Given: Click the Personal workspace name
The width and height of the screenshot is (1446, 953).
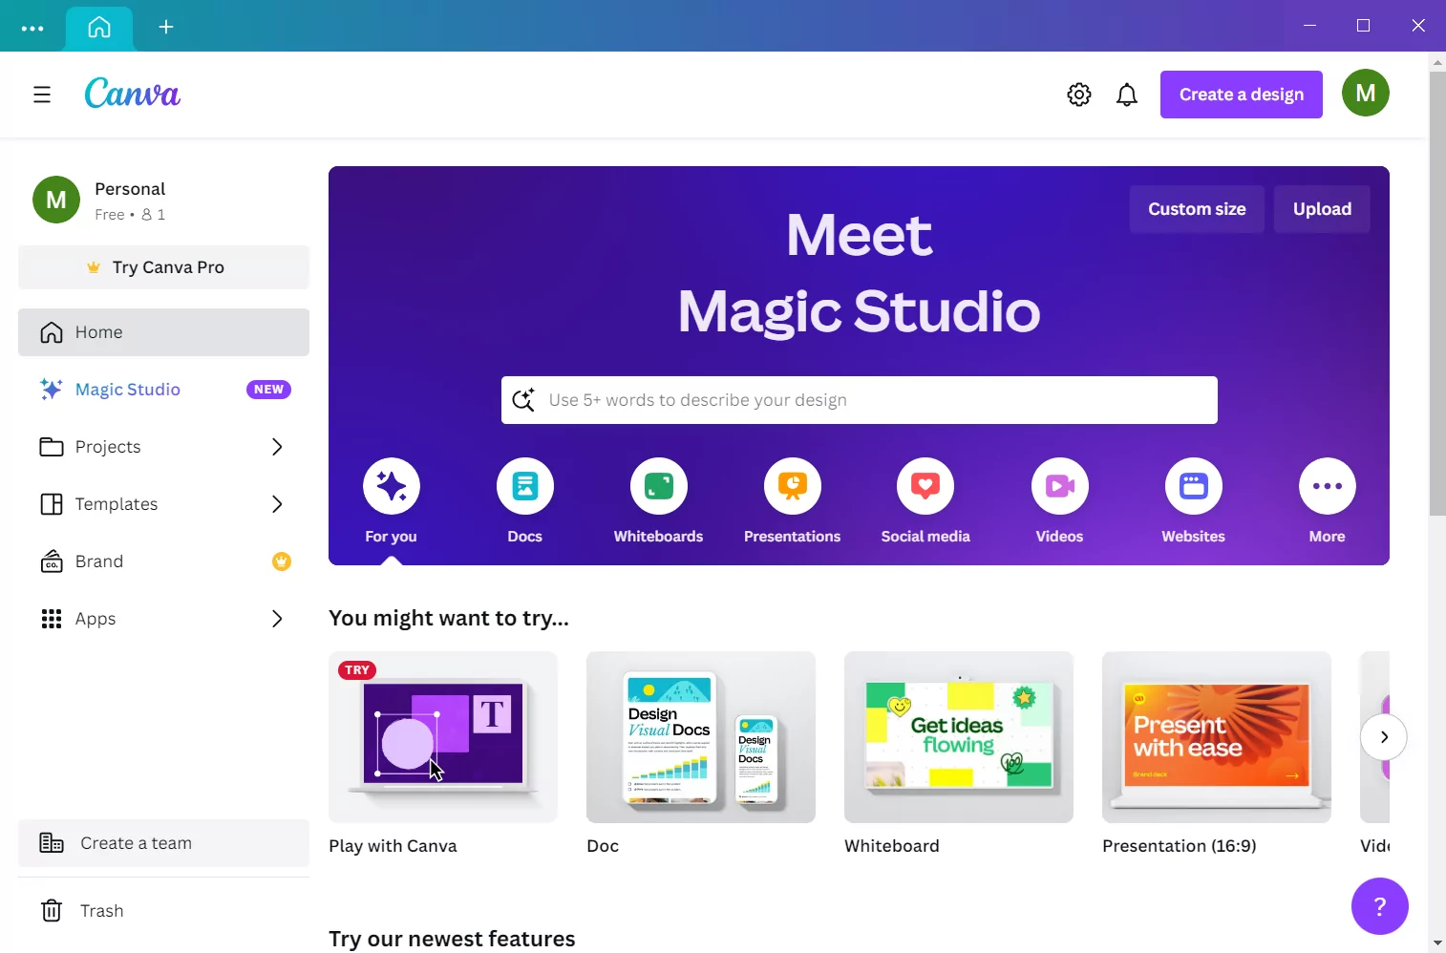Looking at the screenshot, I should pyautogui.click(x=130, y=189).
